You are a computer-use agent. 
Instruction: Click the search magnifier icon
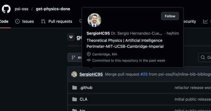point(203,57)
